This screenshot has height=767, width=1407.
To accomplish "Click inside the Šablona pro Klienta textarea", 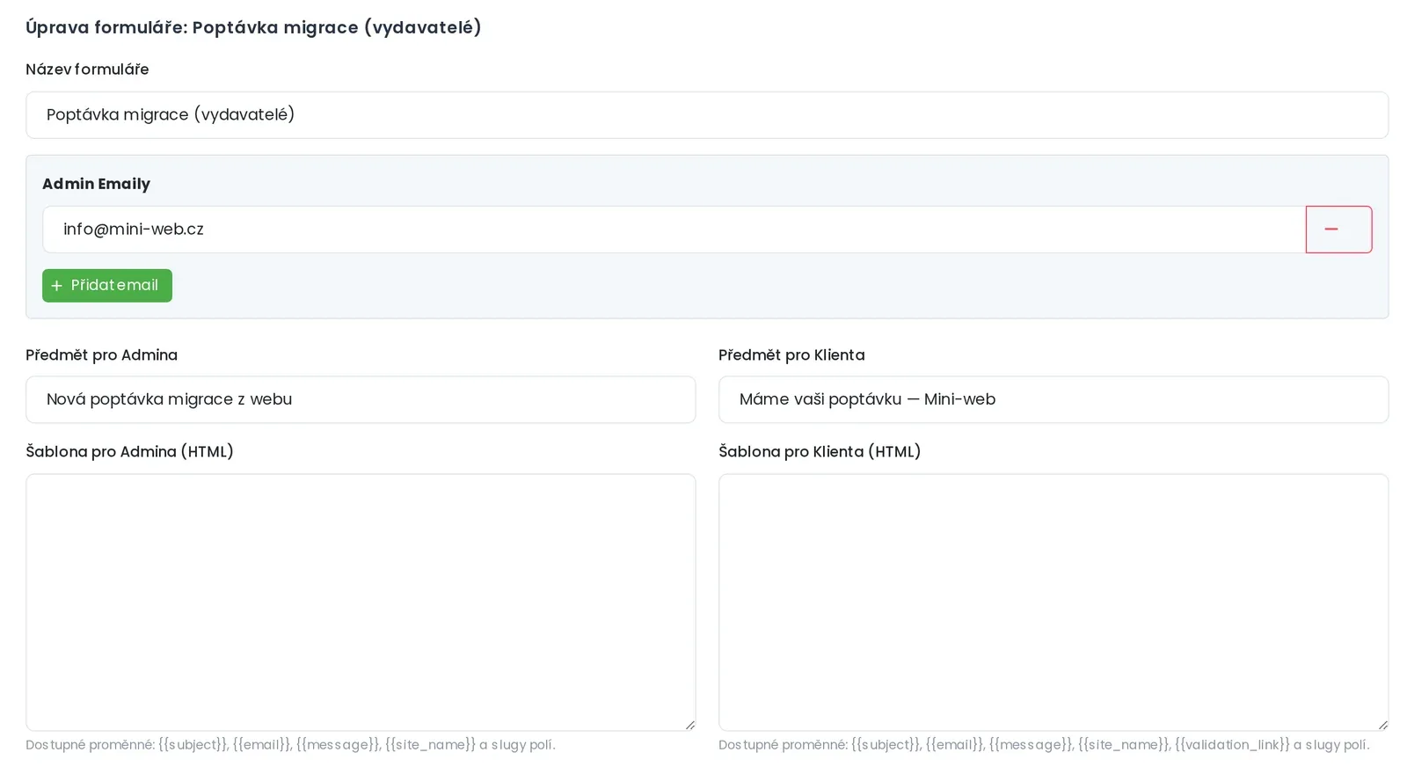I will pyautogui.click(x=1053, y=603).
